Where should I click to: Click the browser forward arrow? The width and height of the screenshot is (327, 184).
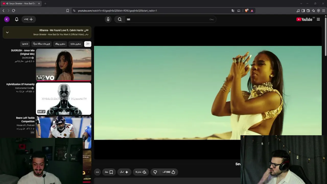(x=8, y=10)
